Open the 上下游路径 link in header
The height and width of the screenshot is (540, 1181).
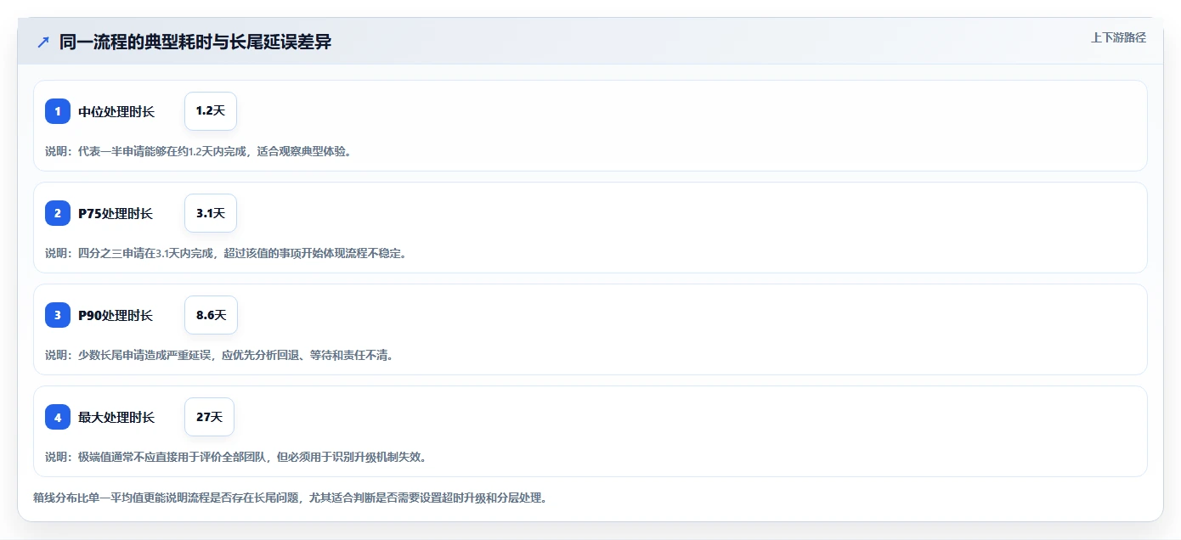[x=1118, y=37]
